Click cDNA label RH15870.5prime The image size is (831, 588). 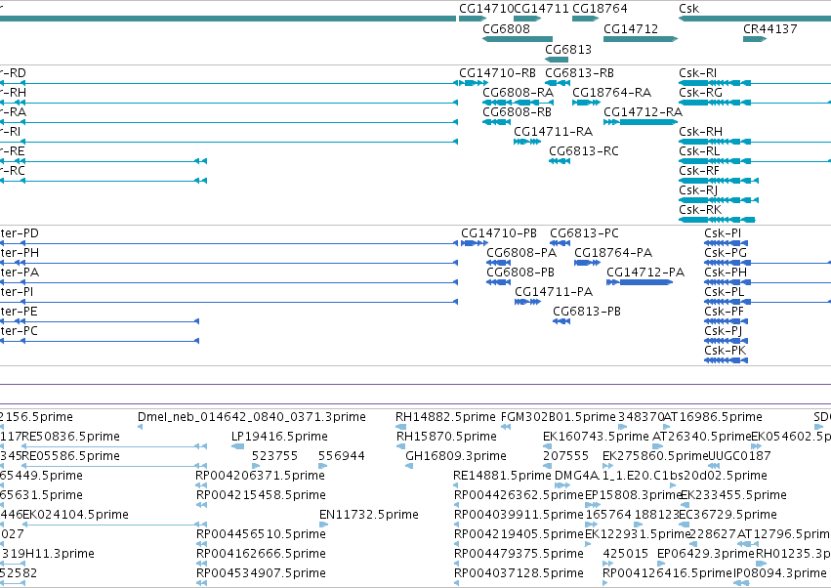(x=446, y=437)
